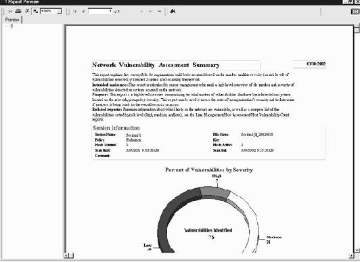Click the export report icon
Screen dimensions: 360x262
click(x=27, y=11)
